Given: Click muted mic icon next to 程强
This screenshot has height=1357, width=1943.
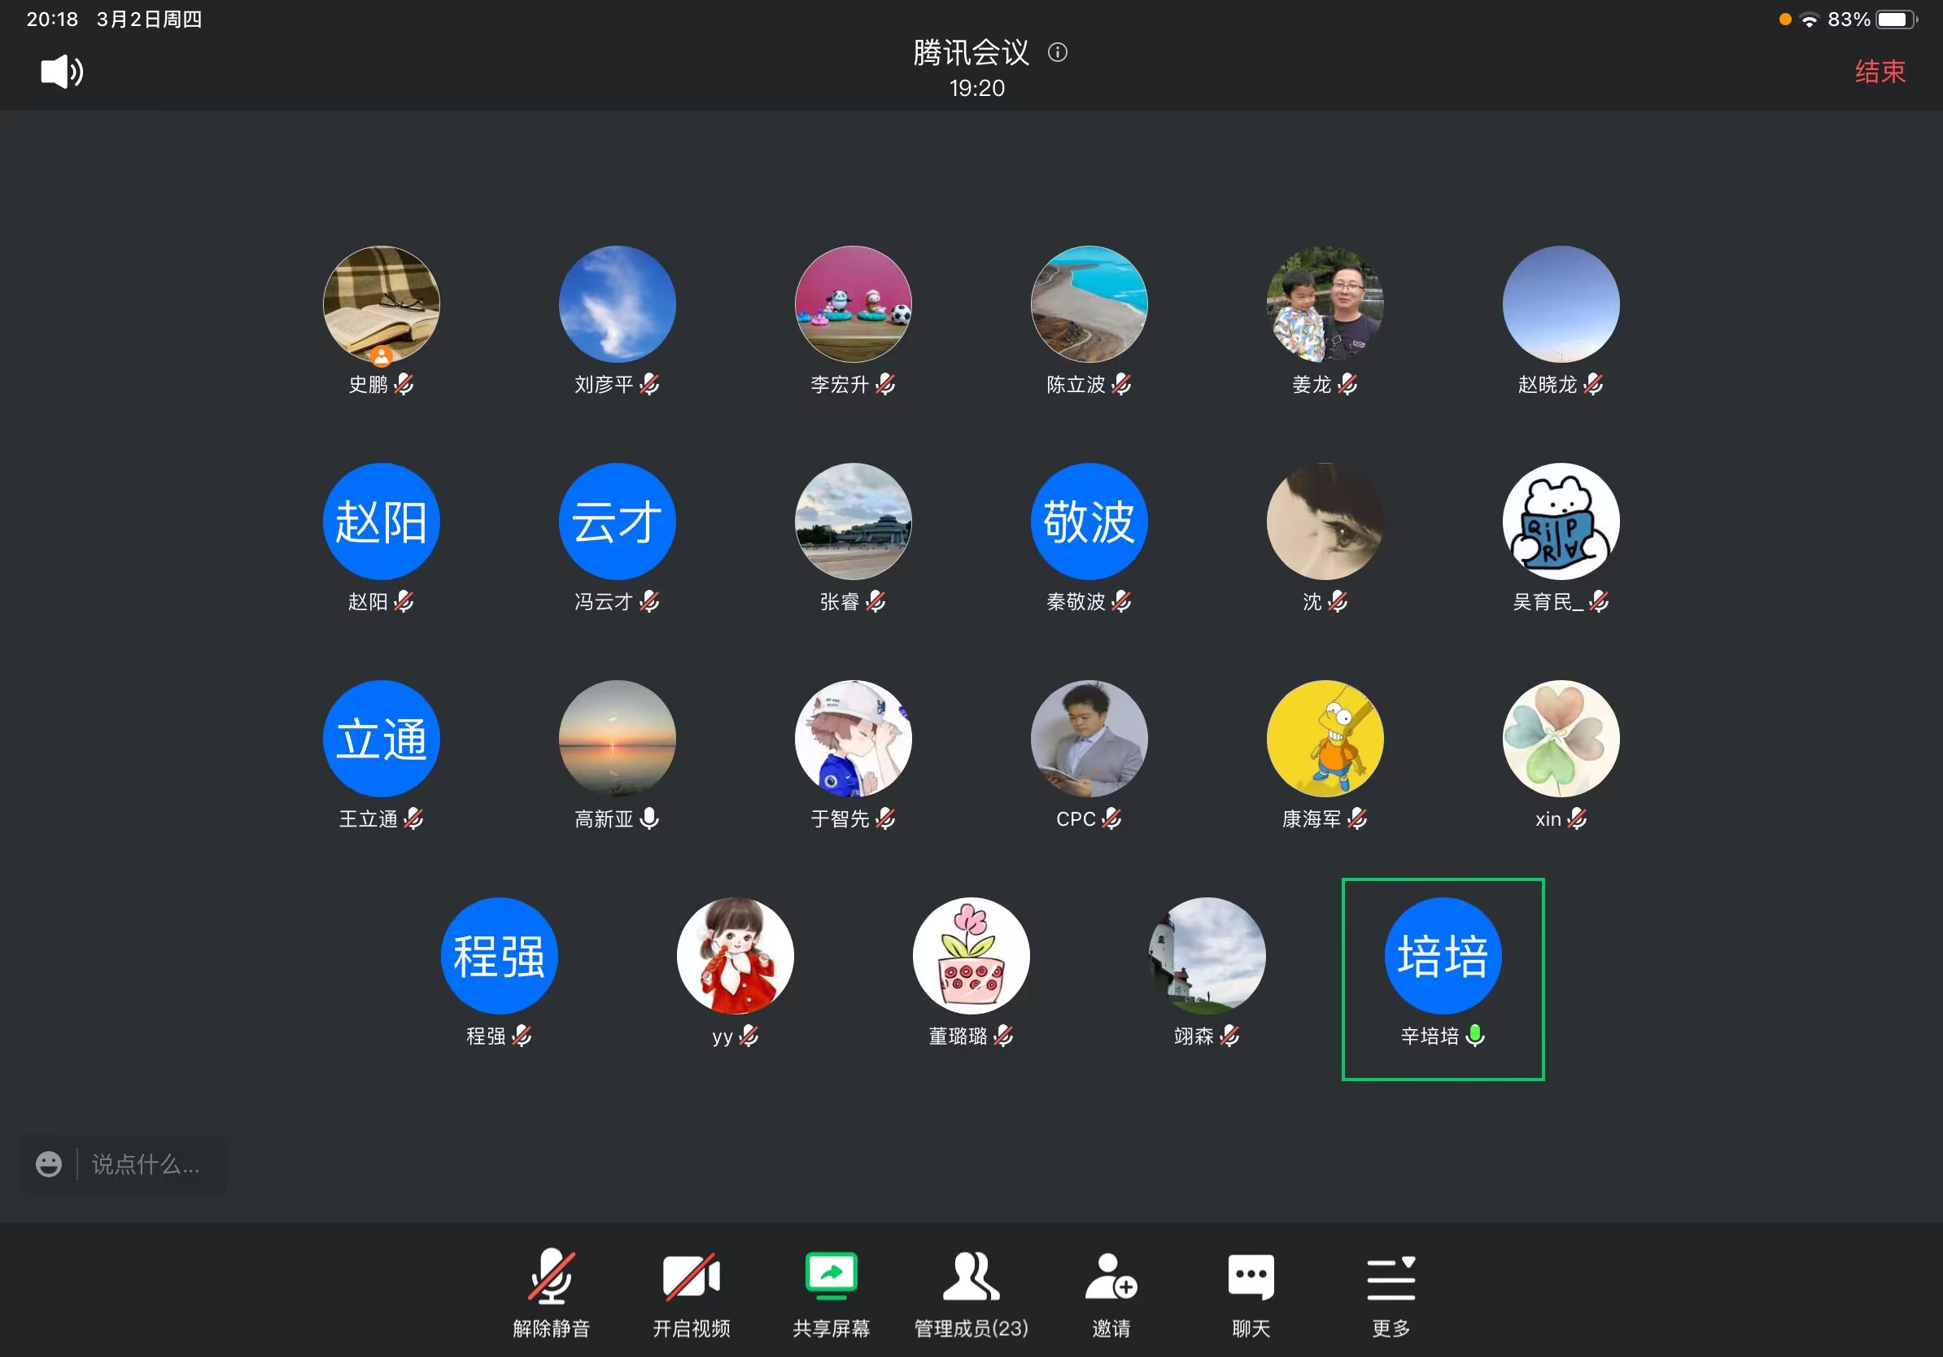Looking at the screenshot, I should 522,1036.
